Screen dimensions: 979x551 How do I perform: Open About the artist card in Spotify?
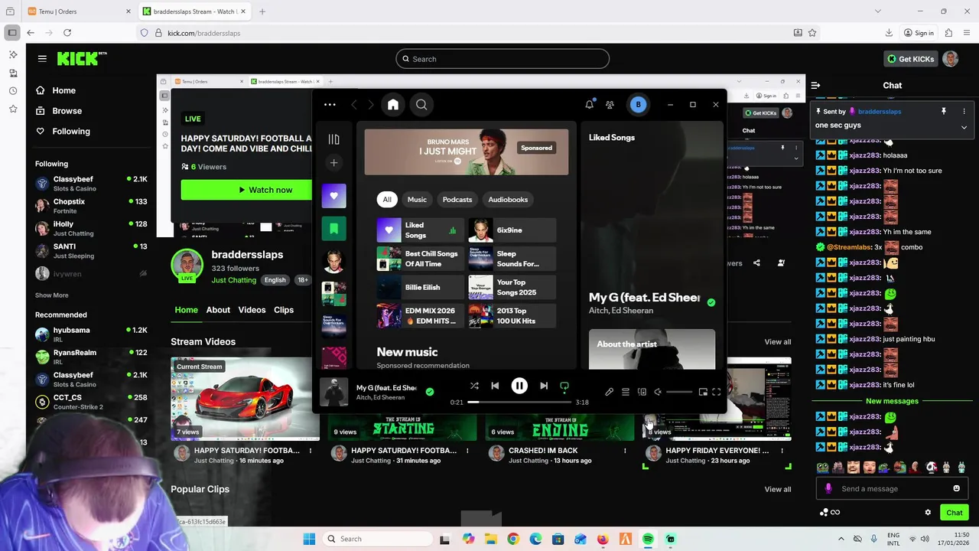tap(652, 349)
